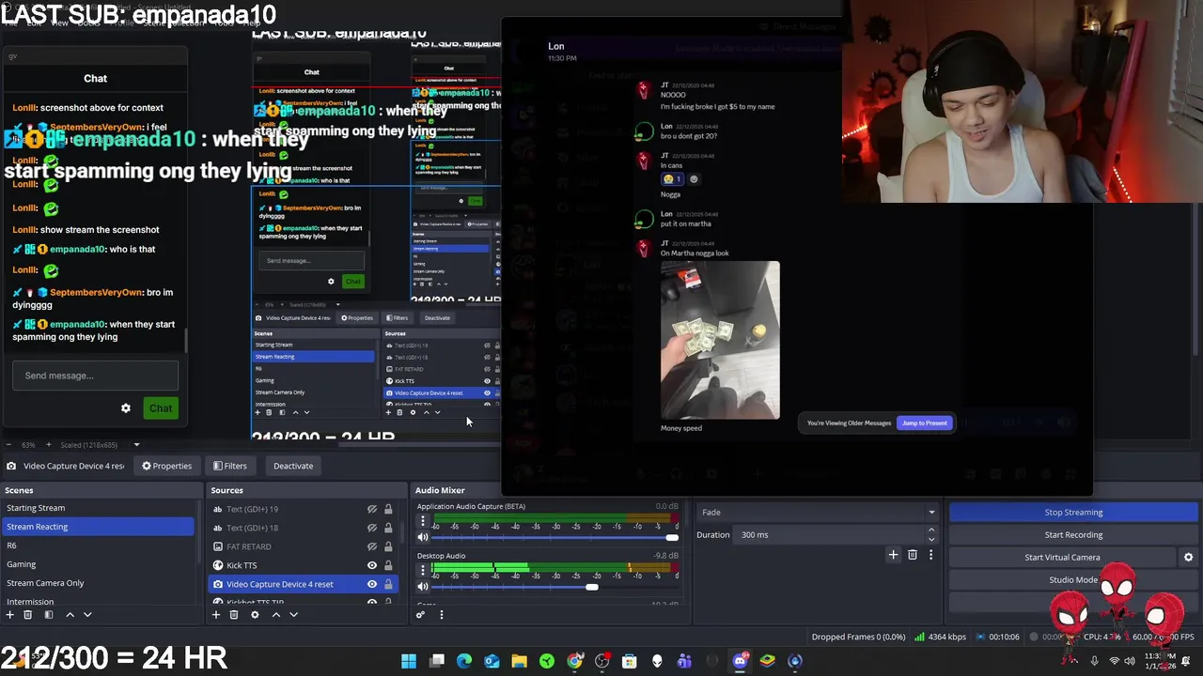Toggle lock on Kick TTS source
This screenshot has width=1203, height=676.
click(x=388, y=565)
